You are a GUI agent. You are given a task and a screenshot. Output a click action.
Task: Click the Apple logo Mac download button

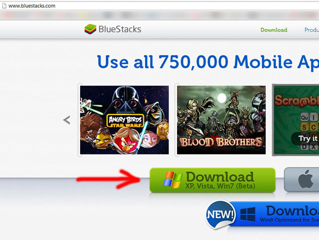301,180
